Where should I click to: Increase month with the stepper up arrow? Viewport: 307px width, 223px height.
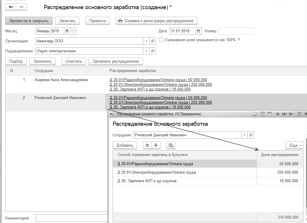coord(73,29)
